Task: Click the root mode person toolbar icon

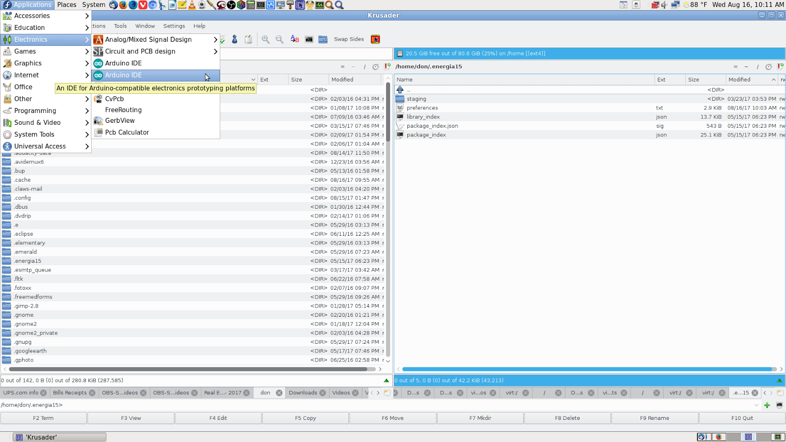Action: click(x=235, y=39)
